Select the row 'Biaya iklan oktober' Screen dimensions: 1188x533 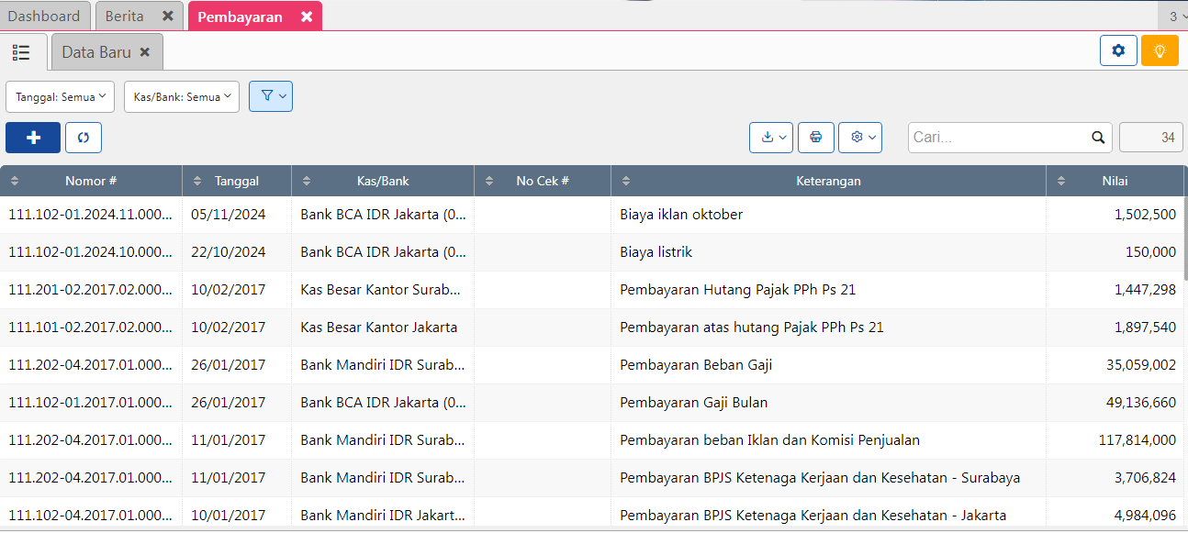(x=592, y=215)
